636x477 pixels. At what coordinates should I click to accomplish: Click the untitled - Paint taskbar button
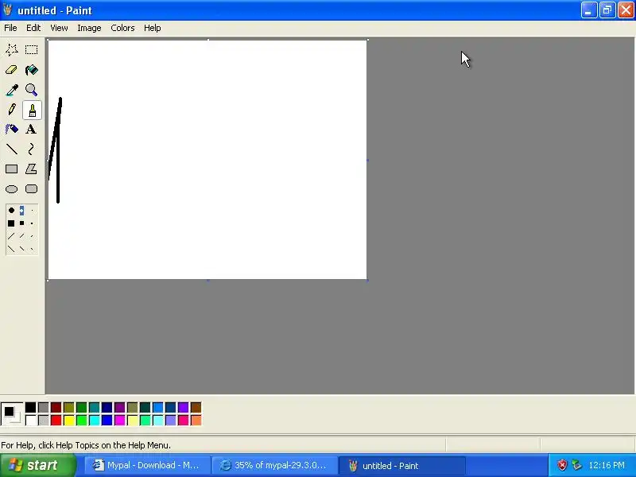coord(402,465)
